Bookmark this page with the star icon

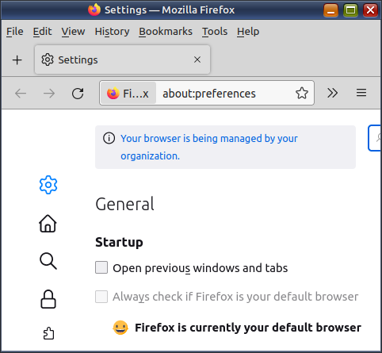pyautogui.click(x=302, y=93)
